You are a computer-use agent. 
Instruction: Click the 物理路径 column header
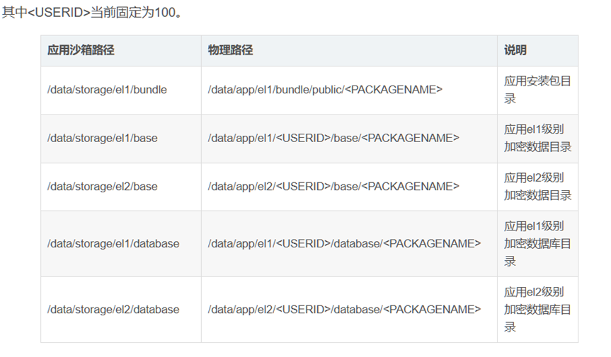230,50
